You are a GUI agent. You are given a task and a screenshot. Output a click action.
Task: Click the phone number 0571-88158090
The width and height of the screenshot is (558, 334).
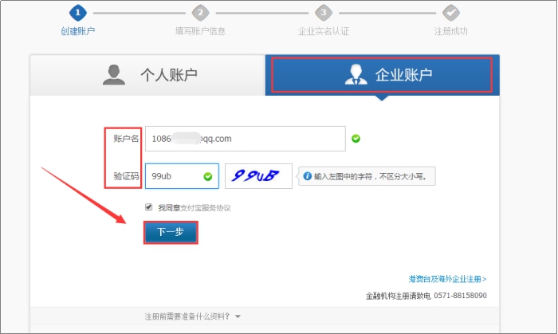[460, 296]
